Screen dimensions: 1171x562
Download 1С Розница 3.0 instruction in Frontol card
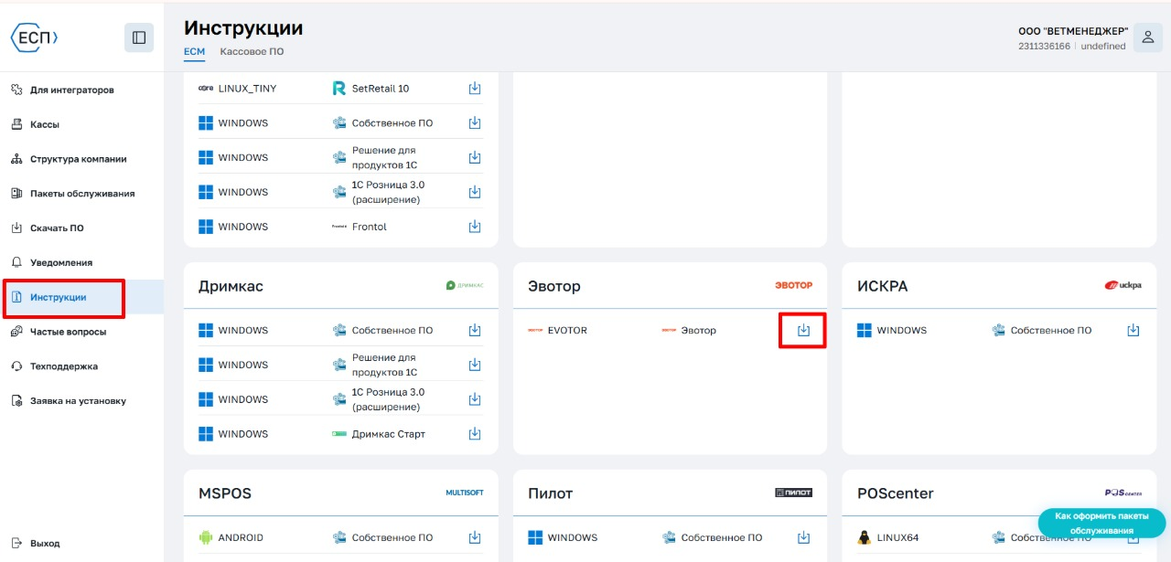point(475,192)
